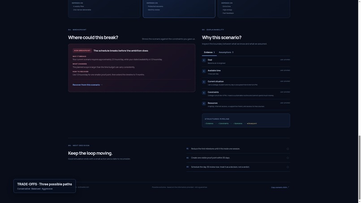Screen dimensions: 361x203
Task: Click 'Schedule the day-30 review now' text
Action: [x=220, y=167]
